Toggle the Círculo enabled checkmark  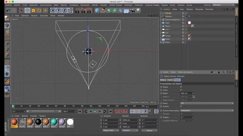click(x=186, y=13)
